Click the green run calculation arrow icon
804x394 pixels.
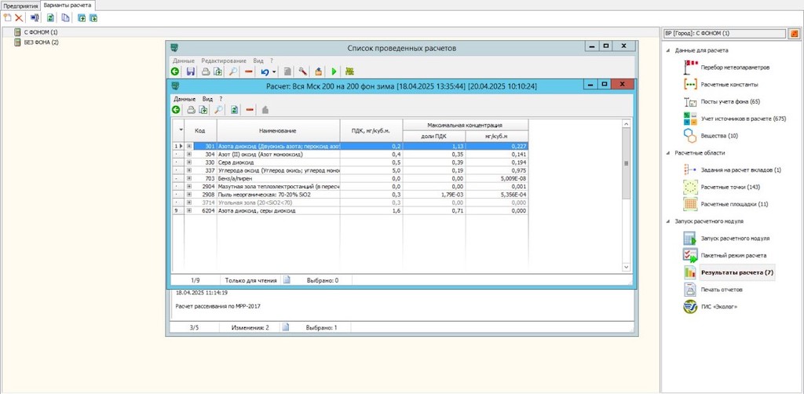(x=334, y=71)
